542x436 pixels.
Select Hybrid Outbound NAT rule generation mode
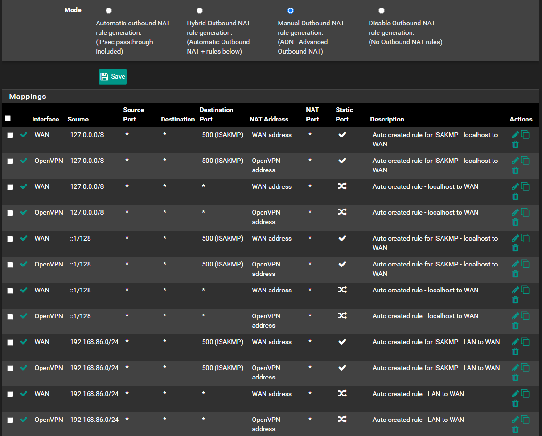[199, 11]
